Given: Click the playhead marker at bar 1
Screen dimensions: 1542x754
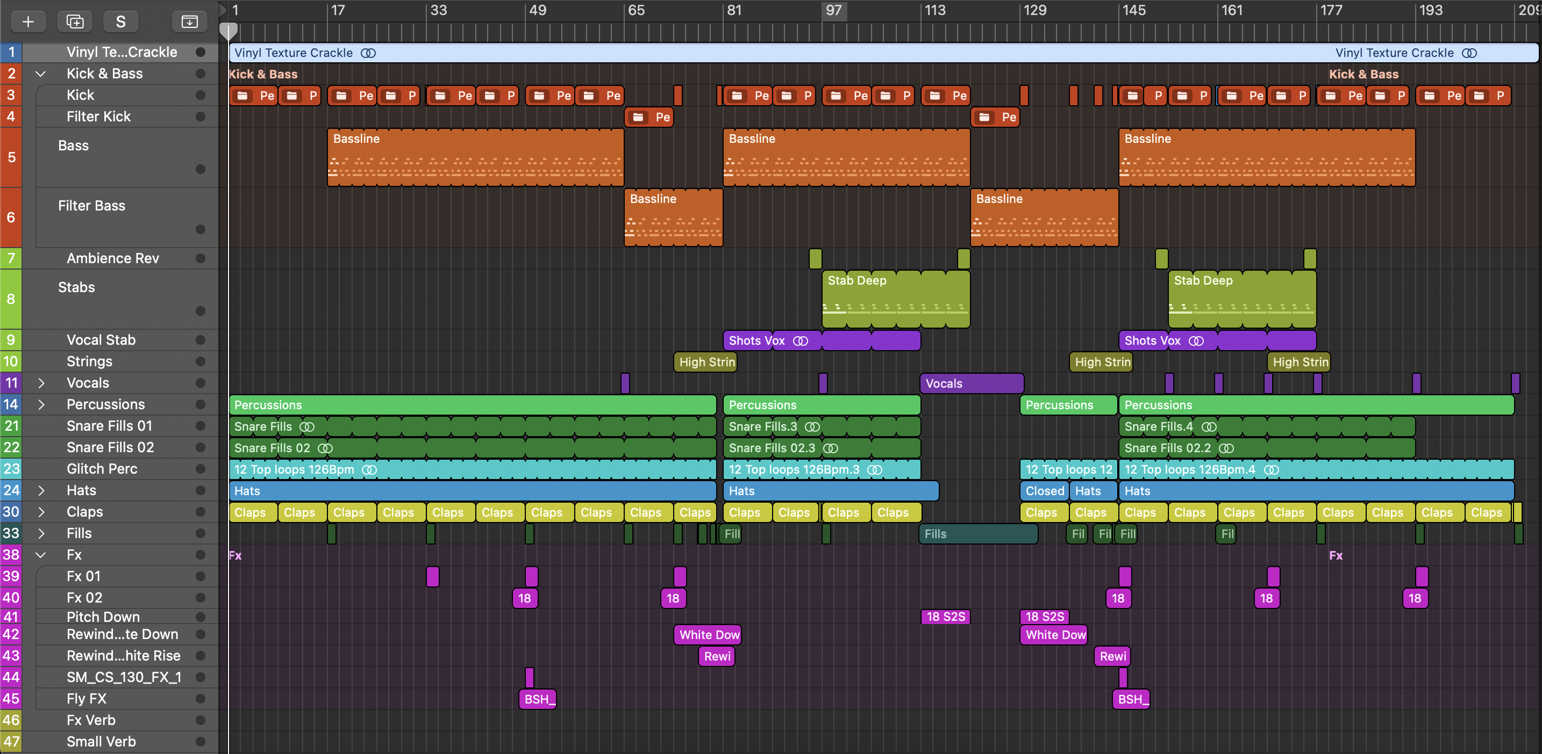Looking at the screenshot, I should (x=228, y=31).
